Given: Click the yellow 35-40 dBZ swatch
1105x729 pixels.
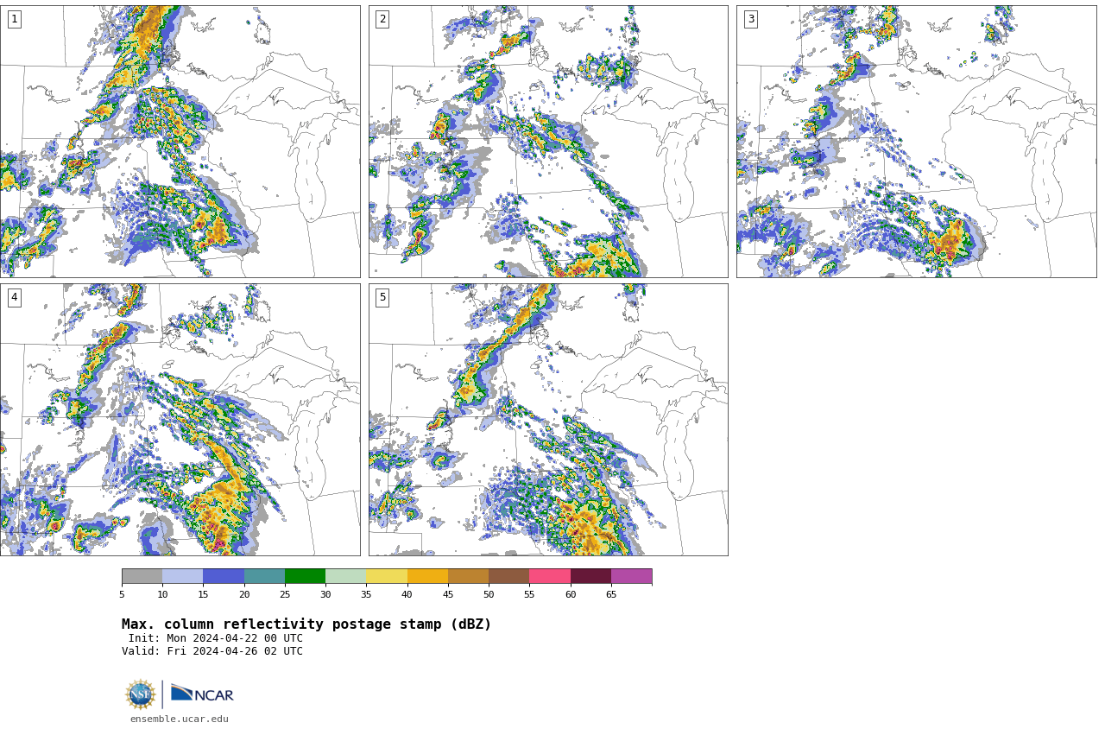Looking at the screenshot, I should (x=387, y=576).
